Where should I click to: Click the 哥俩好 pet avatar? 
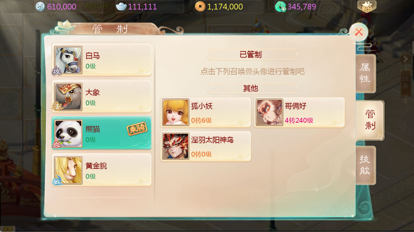tap(269, 112)
